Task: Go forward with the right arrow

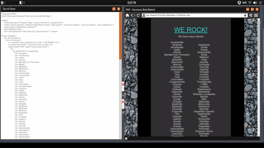Action: pos(135,15)
